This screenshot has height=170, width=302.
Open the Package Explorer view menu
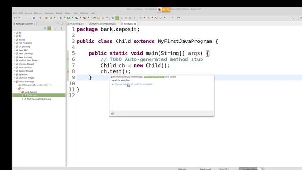click(x=62, y=28)
